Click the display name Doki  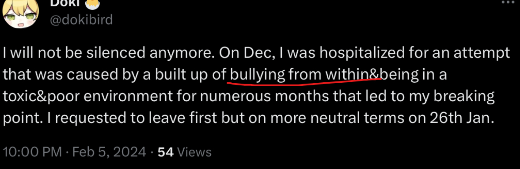point(65,3)
